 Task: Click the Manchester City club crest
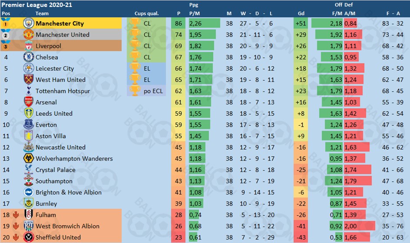29,23
